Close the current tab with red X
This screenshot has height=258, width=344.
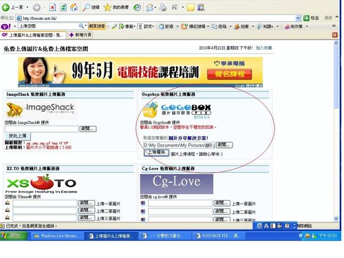(335, 35)
